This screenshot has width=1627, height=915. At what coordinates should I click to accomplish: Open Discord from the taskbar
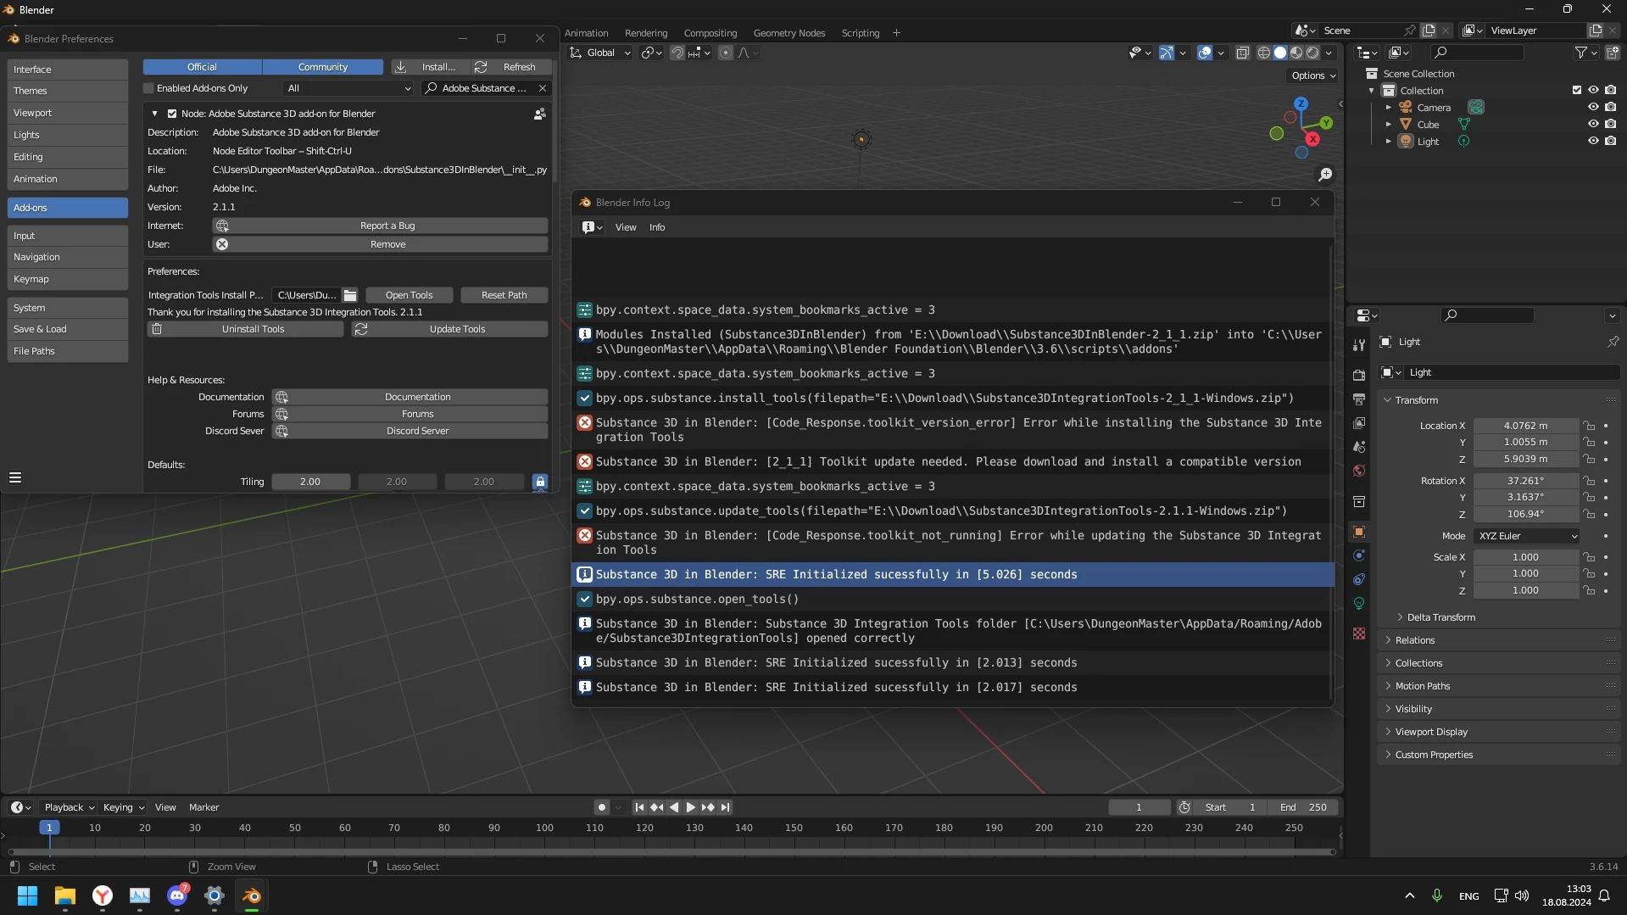(x=177, y=895)
